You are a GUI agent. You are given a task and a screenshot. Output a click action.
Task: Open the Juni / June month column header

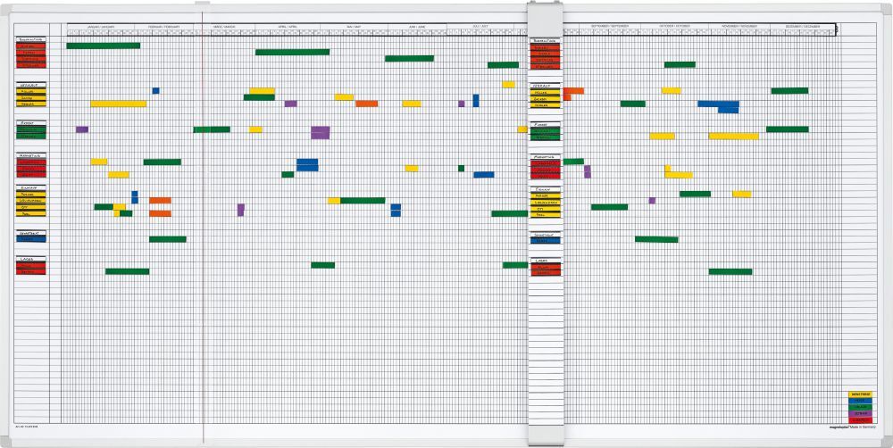[417, 27]
